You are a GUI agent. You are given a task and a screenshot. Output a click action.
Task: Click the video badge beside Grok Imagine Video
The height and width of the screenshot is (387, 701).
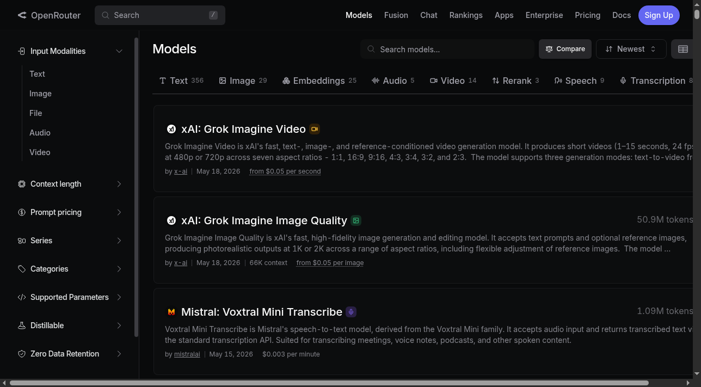[x=315, y=129]
